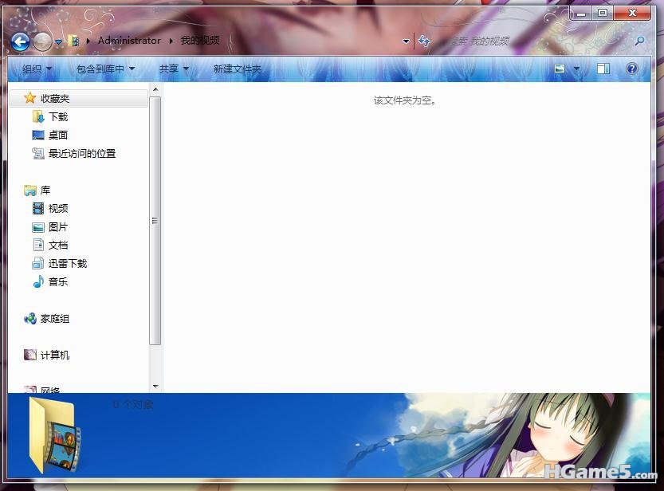Click the 最近访问的位置 icon

[38, 153]
